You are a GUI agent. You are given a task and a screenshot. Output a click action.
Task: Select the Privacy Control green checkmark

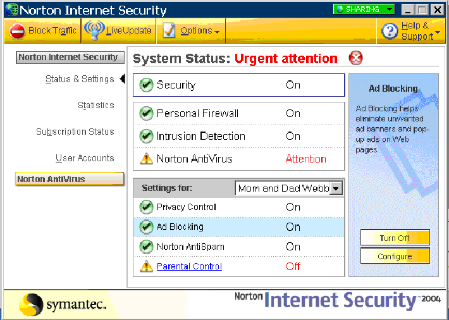point(146,207)
